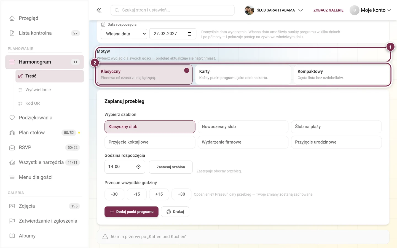Screen dimensions: 397x248
Task: Select the Kompaktowy theme card
Action: [341, 74]
